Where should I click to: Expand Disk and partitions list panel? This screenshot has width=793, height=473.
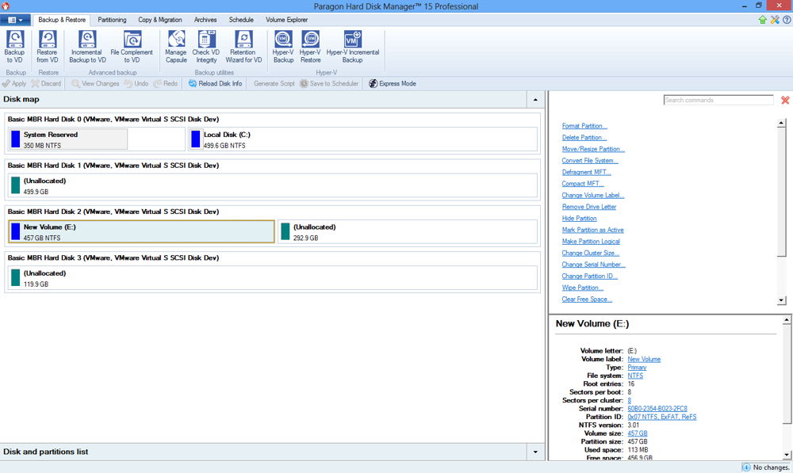[x=535, y=452]
